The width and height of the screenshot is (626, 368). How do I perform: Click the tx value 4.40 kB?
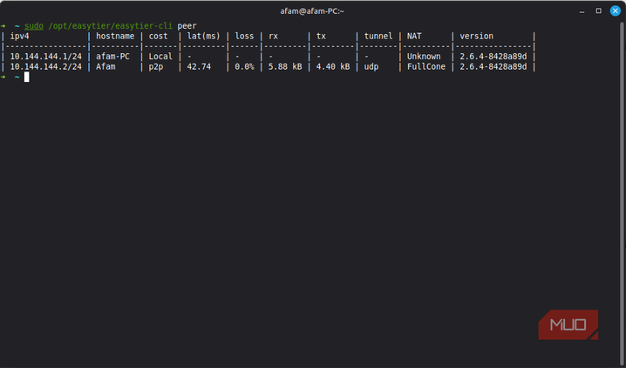tap(333, 66)
